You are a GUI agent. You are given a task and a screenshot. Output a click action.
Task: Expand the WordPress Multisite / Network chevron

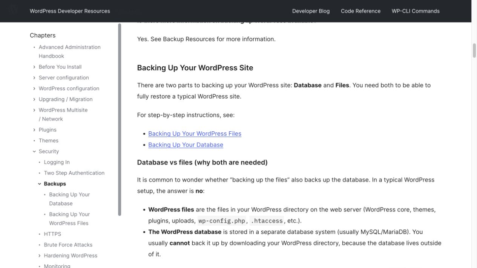click(x=34, y=110)
